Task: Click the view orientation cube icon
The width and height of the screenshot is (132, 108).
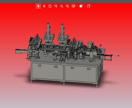Action: [89, 6]
